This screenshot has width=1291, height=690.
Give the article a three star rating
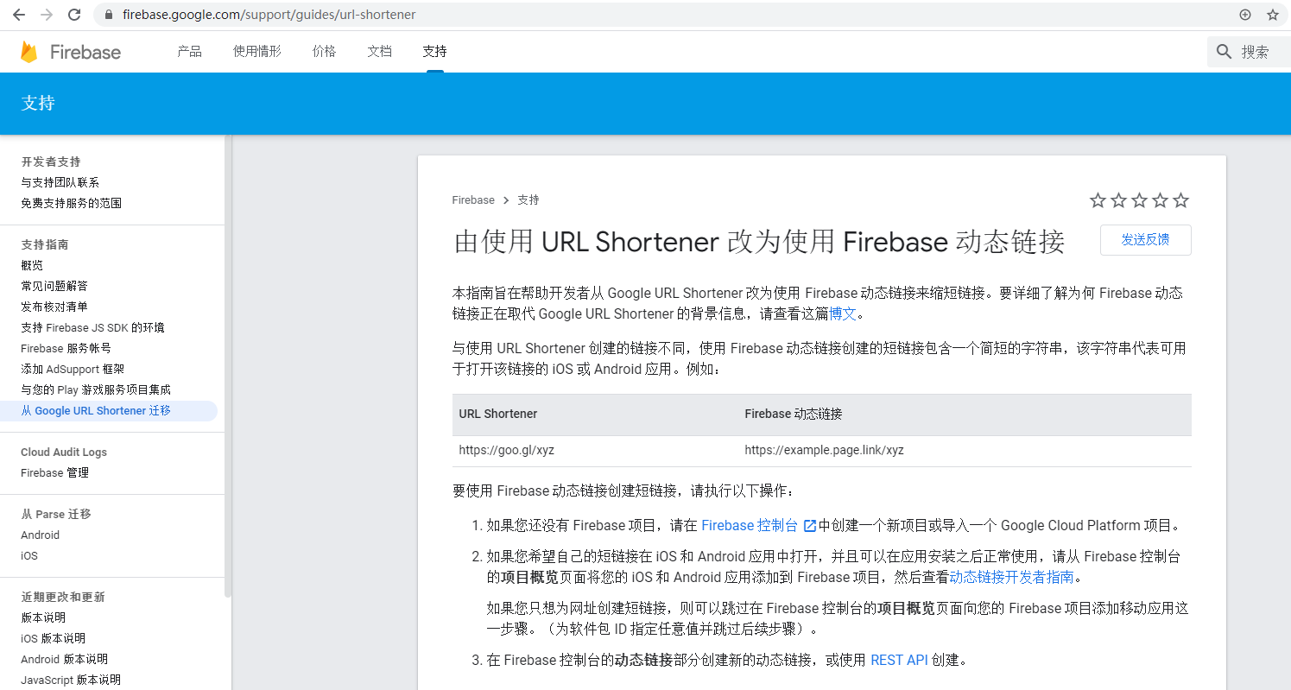(x=1139, y=200)
